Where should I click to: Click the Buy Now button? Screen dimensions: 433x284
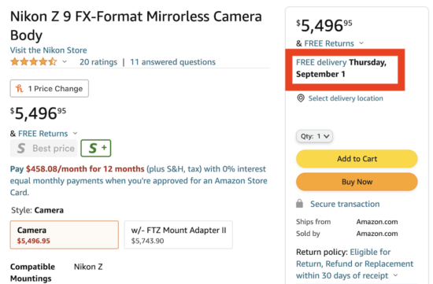coord(357,182)
